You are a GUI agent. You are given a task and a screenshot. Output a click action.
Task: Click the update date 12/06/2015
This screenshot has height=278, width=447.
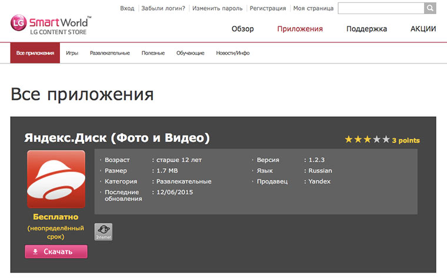coord(175,192)
